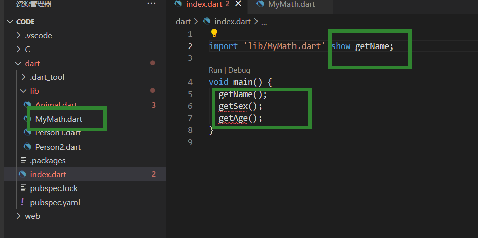Viewport: 478px width, 238px height.
Task: Click line number 9 in the gutter
Action: coord(190,142)
